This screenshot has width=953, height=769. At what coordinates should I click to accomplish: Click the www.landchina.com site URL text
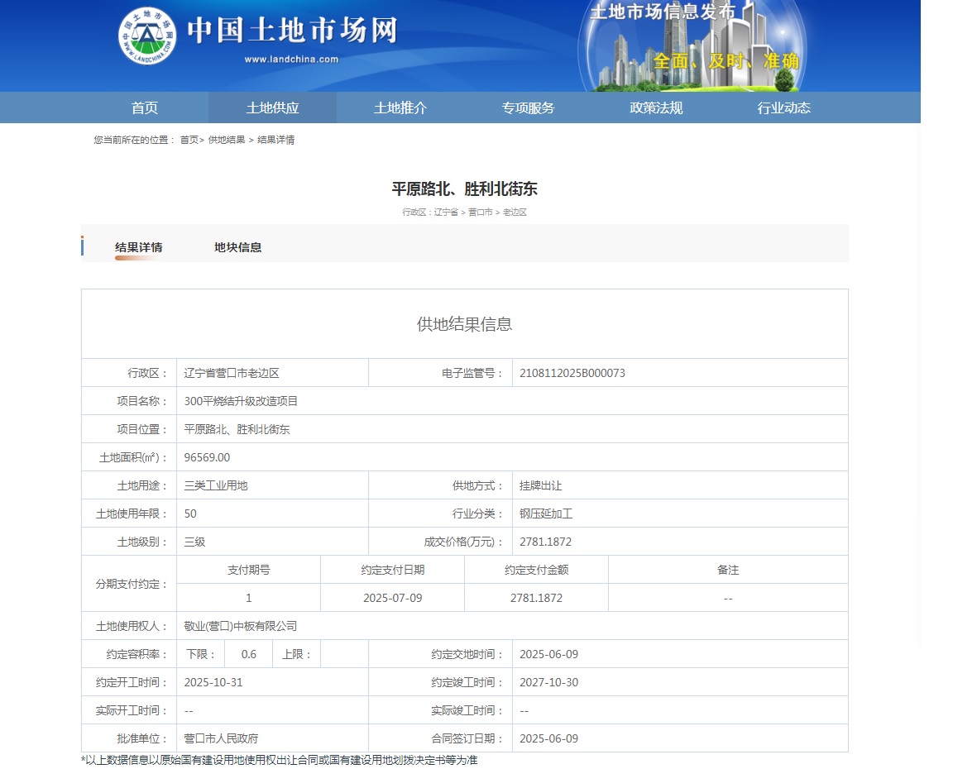291,59
